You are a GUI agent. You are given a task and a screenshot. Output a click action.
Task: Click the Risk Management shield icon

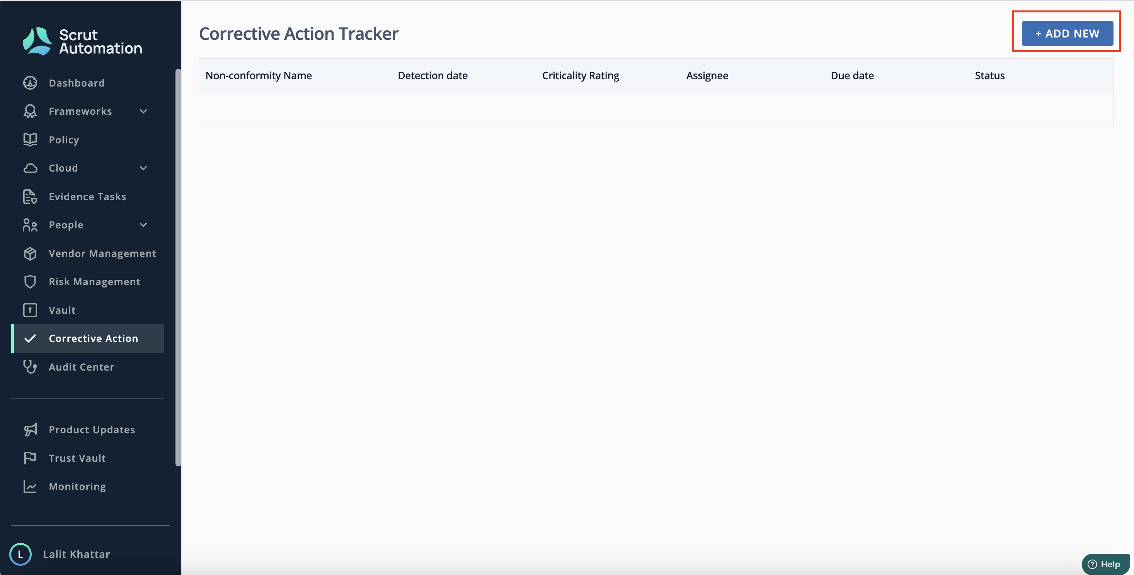pos(30,282)
